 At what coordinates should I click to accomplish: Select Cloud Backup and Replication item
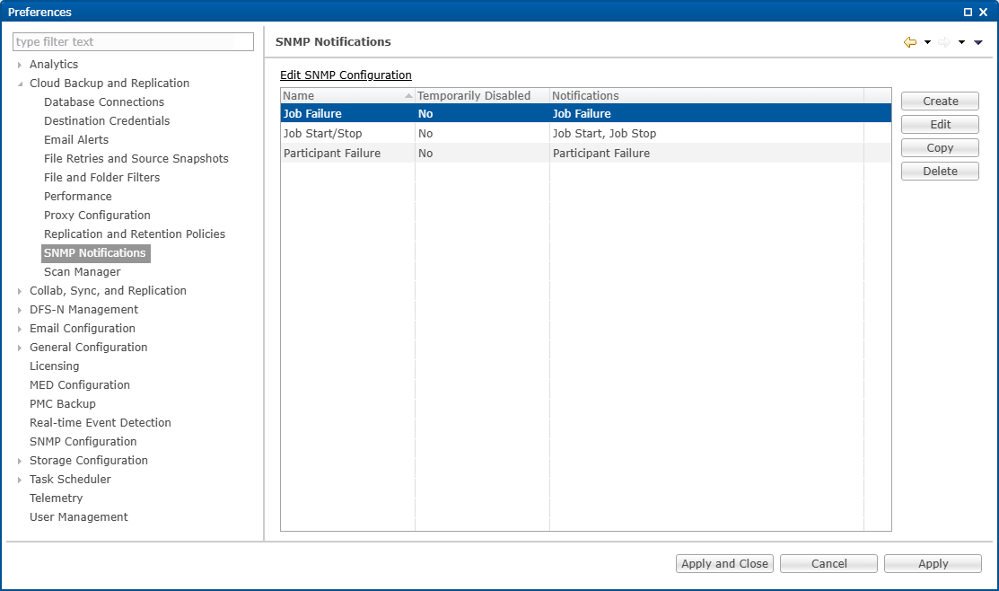point(110,83)
